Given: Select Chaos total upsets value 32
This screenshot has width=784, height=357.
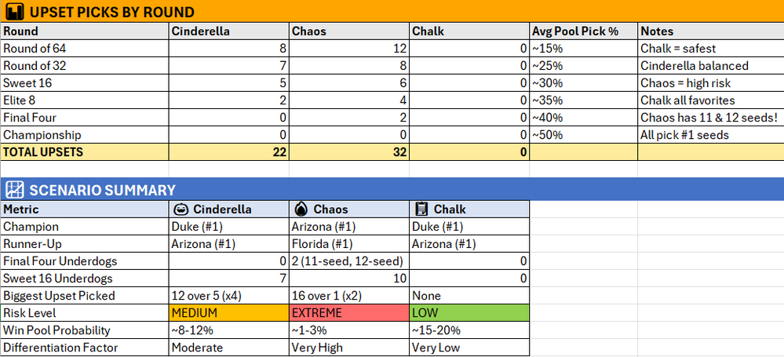Looking at the screenshot, I should (x=349, y=152).
